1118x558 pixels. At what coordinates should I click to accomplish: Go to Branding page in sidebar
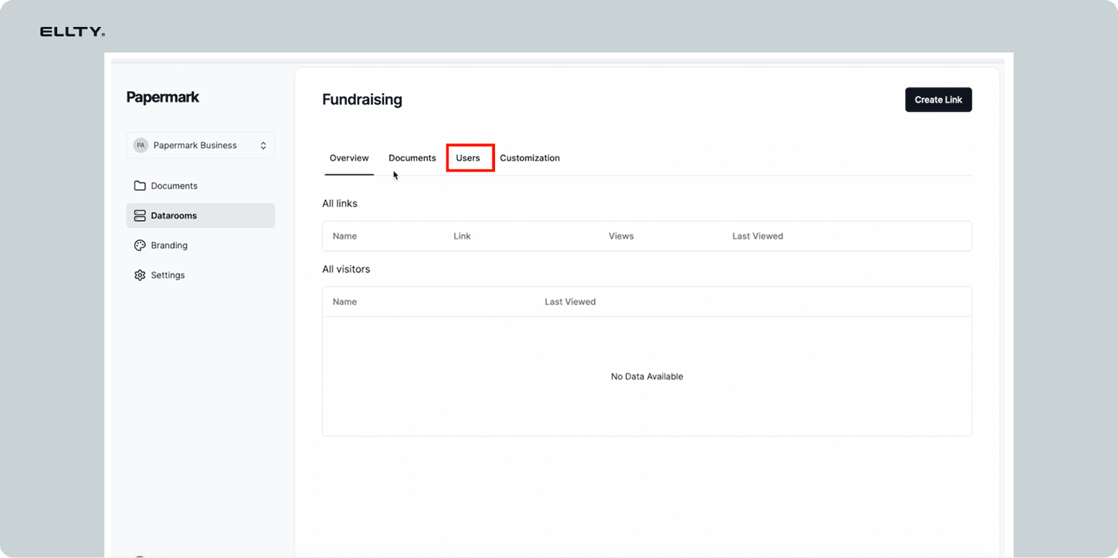click(201, 246)
